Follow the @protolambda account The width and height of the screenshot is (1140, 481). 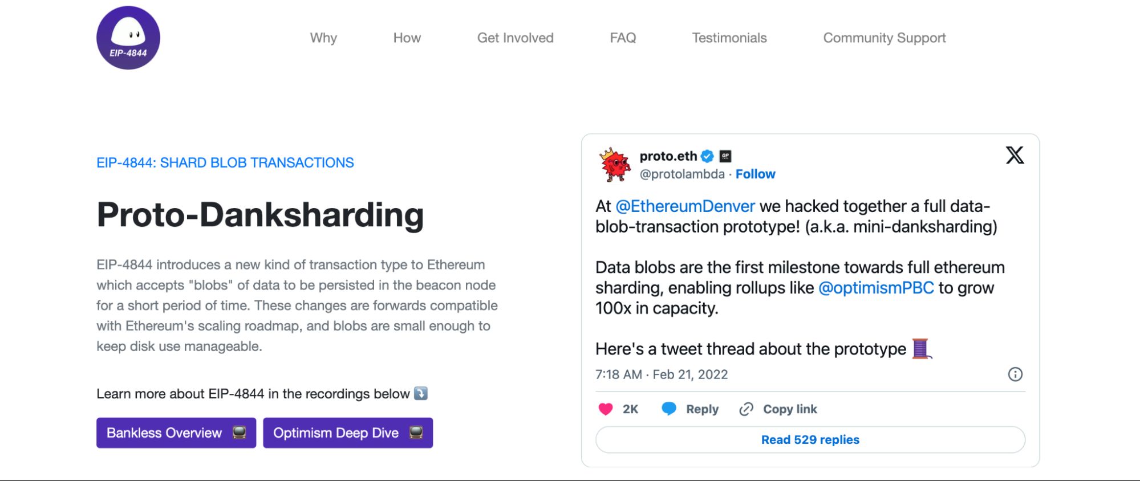click(x=755, y=174)
